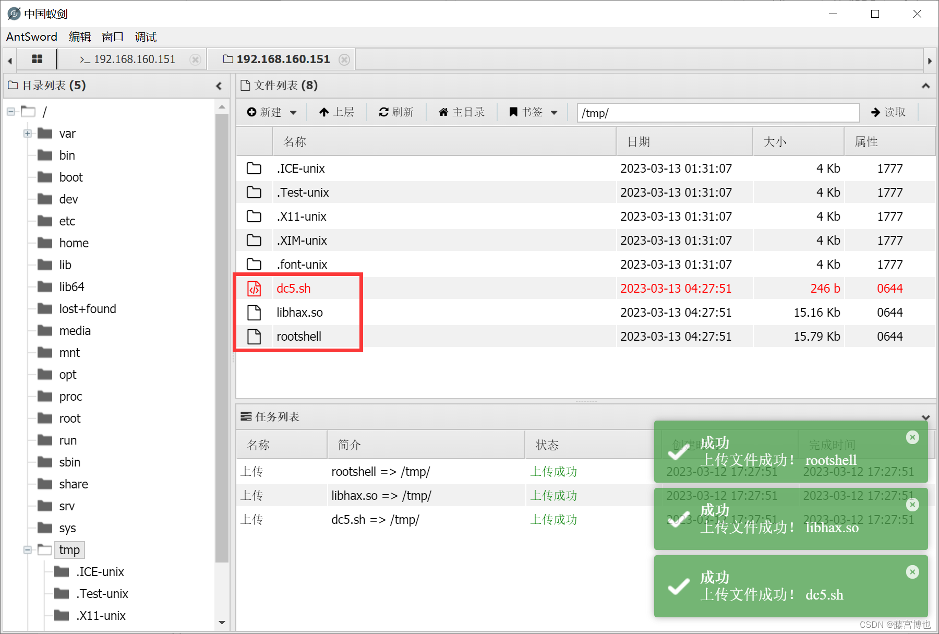Select the .font-unix folder icon in file list
This screenshot has height=634, width=939.
254,265
